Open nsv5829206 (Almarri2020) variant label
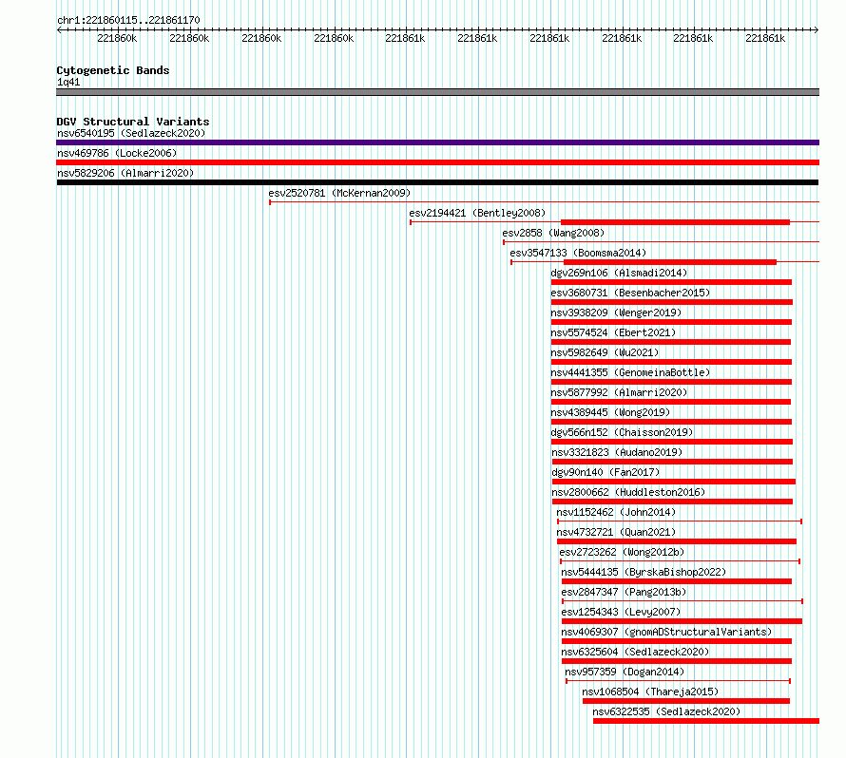 click(x=125, y=173)
